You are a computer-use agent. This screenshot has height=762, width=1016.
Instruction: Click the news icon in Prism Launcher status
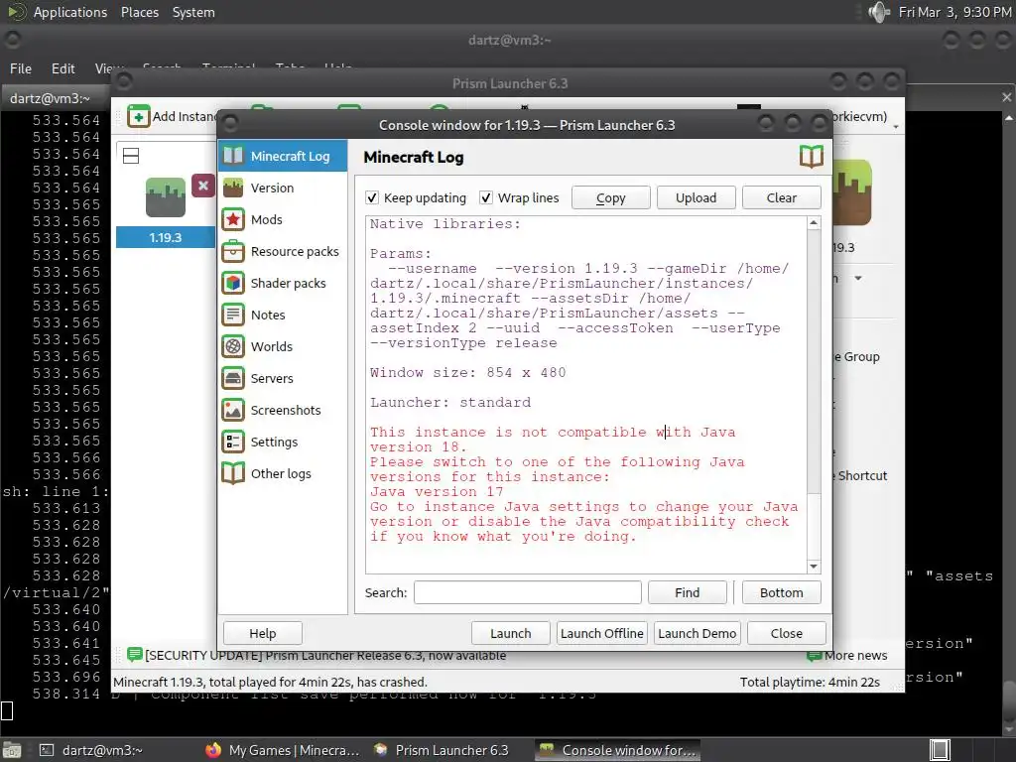[x=135, y=655]
